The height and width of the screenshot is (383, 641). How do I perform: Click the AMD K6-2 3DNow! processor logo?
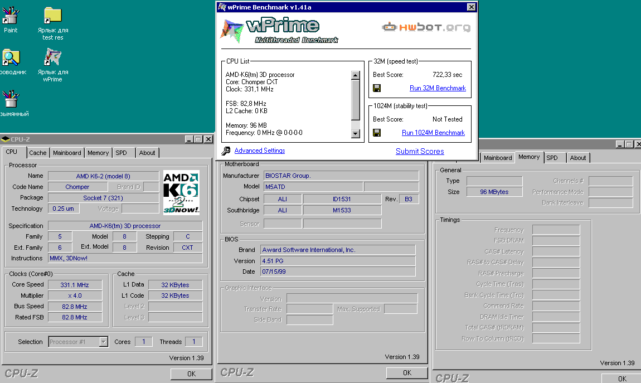[181, 192]
